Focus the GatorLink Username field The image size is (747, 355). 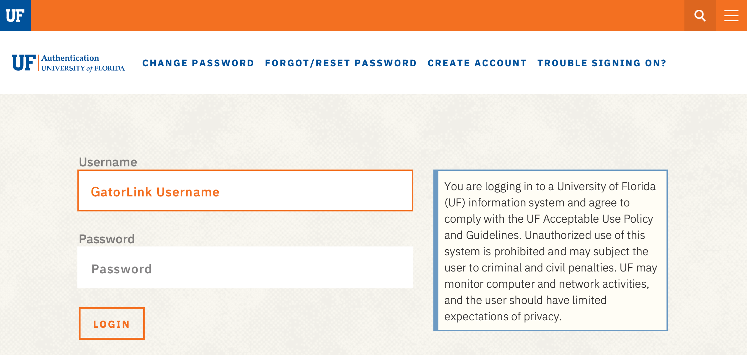[x=245, y=191]
